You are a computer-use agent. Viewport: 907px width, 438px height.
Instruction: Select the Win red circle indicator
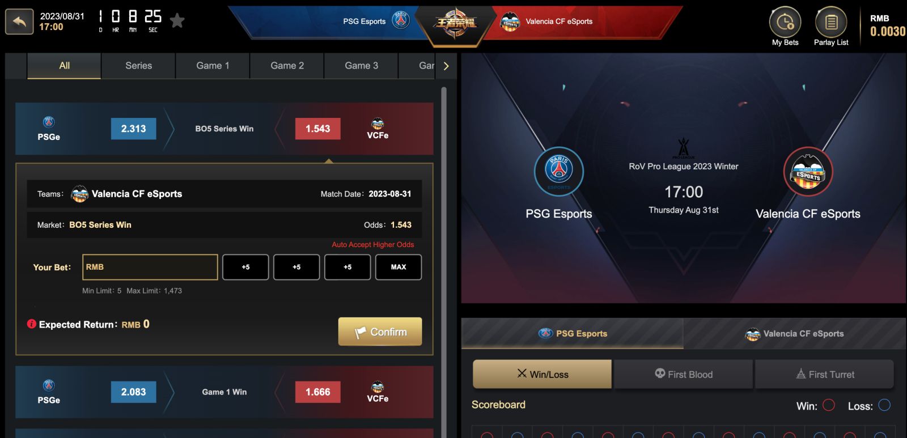(x=829, y=405)
